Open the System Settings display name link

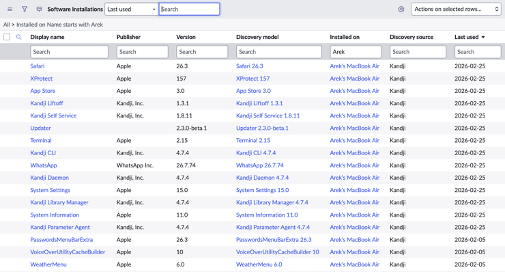pyautogui.click(x=50, y=191)
